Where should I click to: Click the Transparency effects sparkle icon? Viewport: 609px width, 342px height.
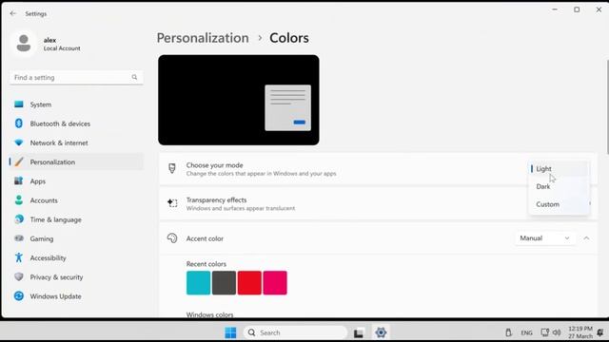(172, 202)
